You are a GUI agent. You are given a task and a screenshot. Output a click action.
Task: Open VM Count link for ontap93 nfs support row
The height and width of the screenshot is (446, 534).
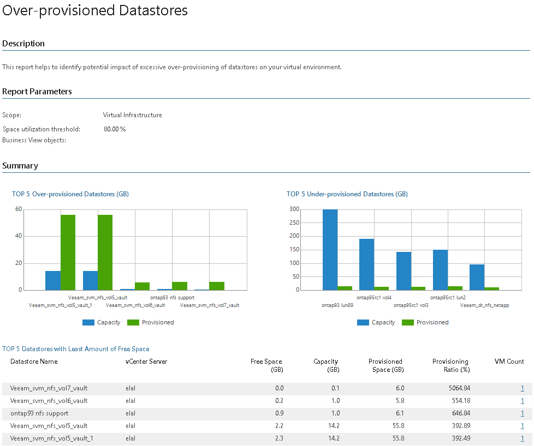[522, 413]
